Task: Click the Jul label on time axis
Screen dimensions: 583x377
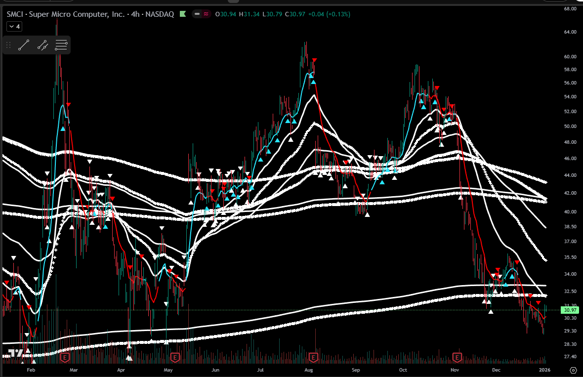Action: [260, 370]
